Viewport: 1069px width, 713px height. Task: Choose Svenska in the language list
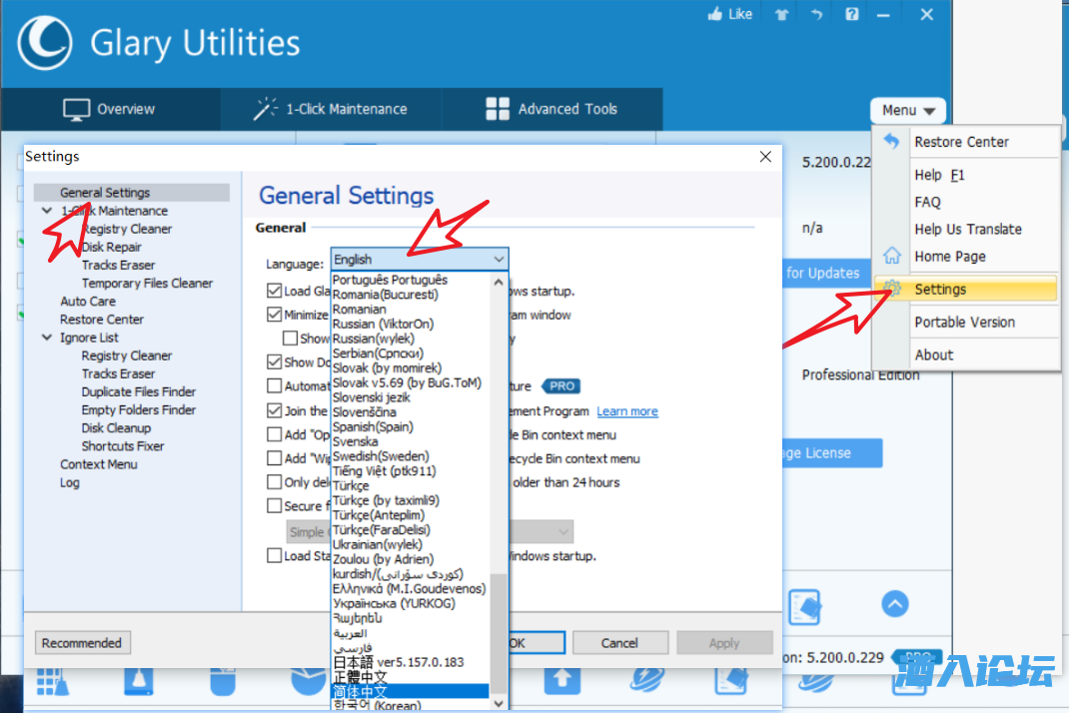[x=356, y=441]
